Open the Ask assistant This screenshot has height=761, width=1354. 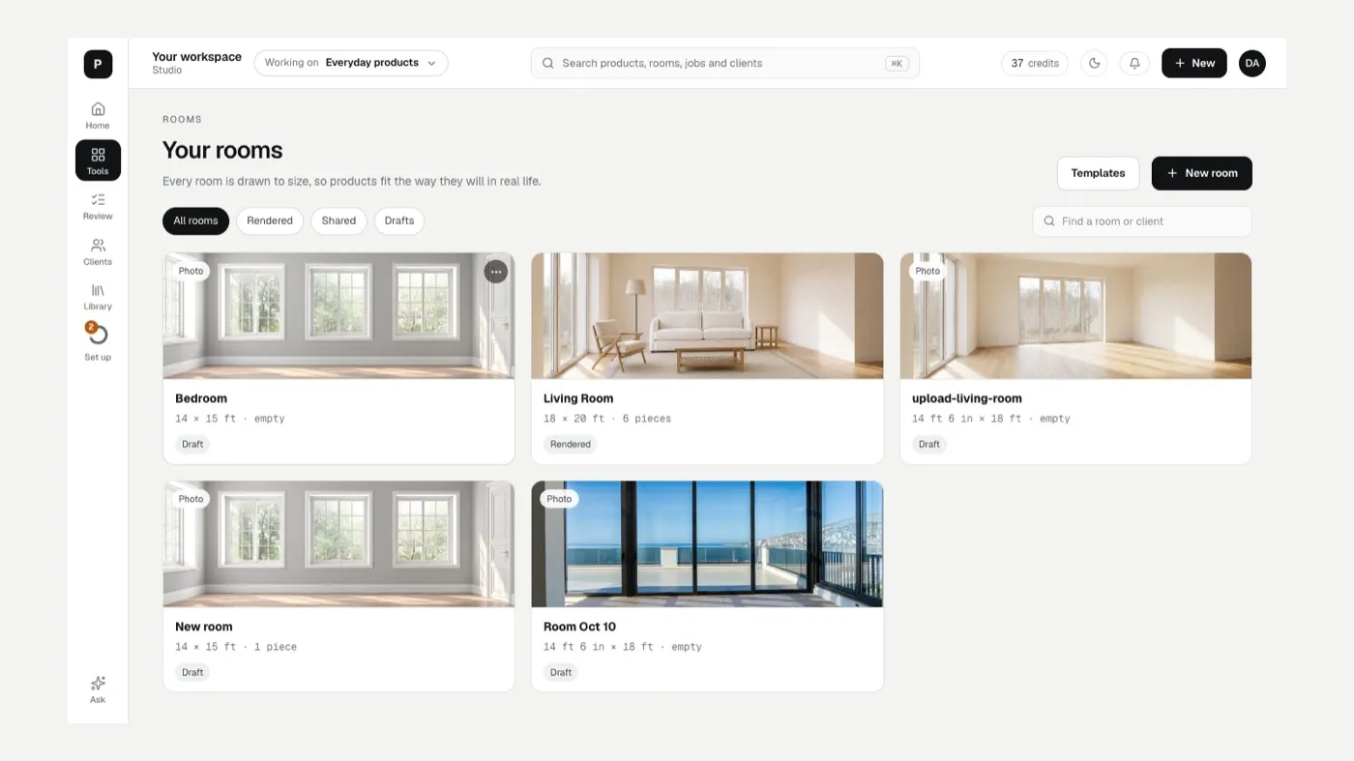(98, 689)
